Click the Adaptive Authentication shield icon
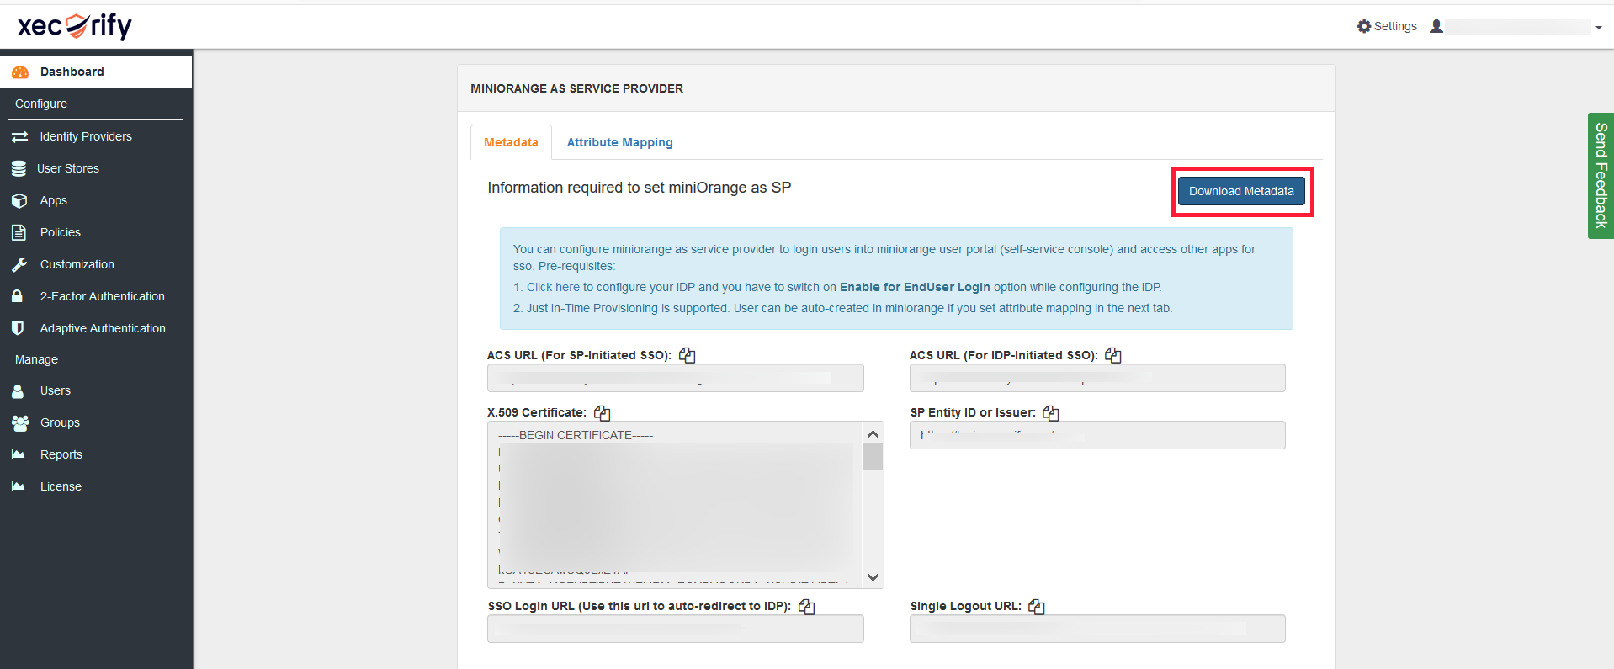Viewport: 1614px width, 669px height. pos(18,328)
